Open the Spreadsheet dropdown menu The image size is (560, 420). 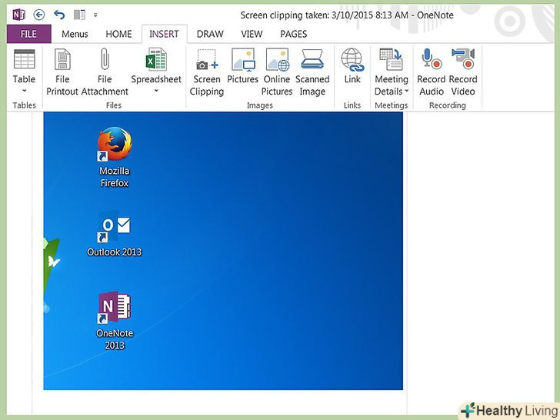coord(155,91)
